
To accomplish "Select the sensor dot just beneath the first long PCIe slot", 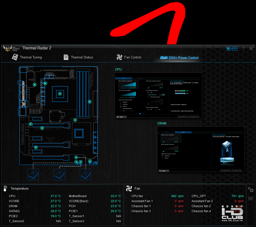I will pos(42,128).
